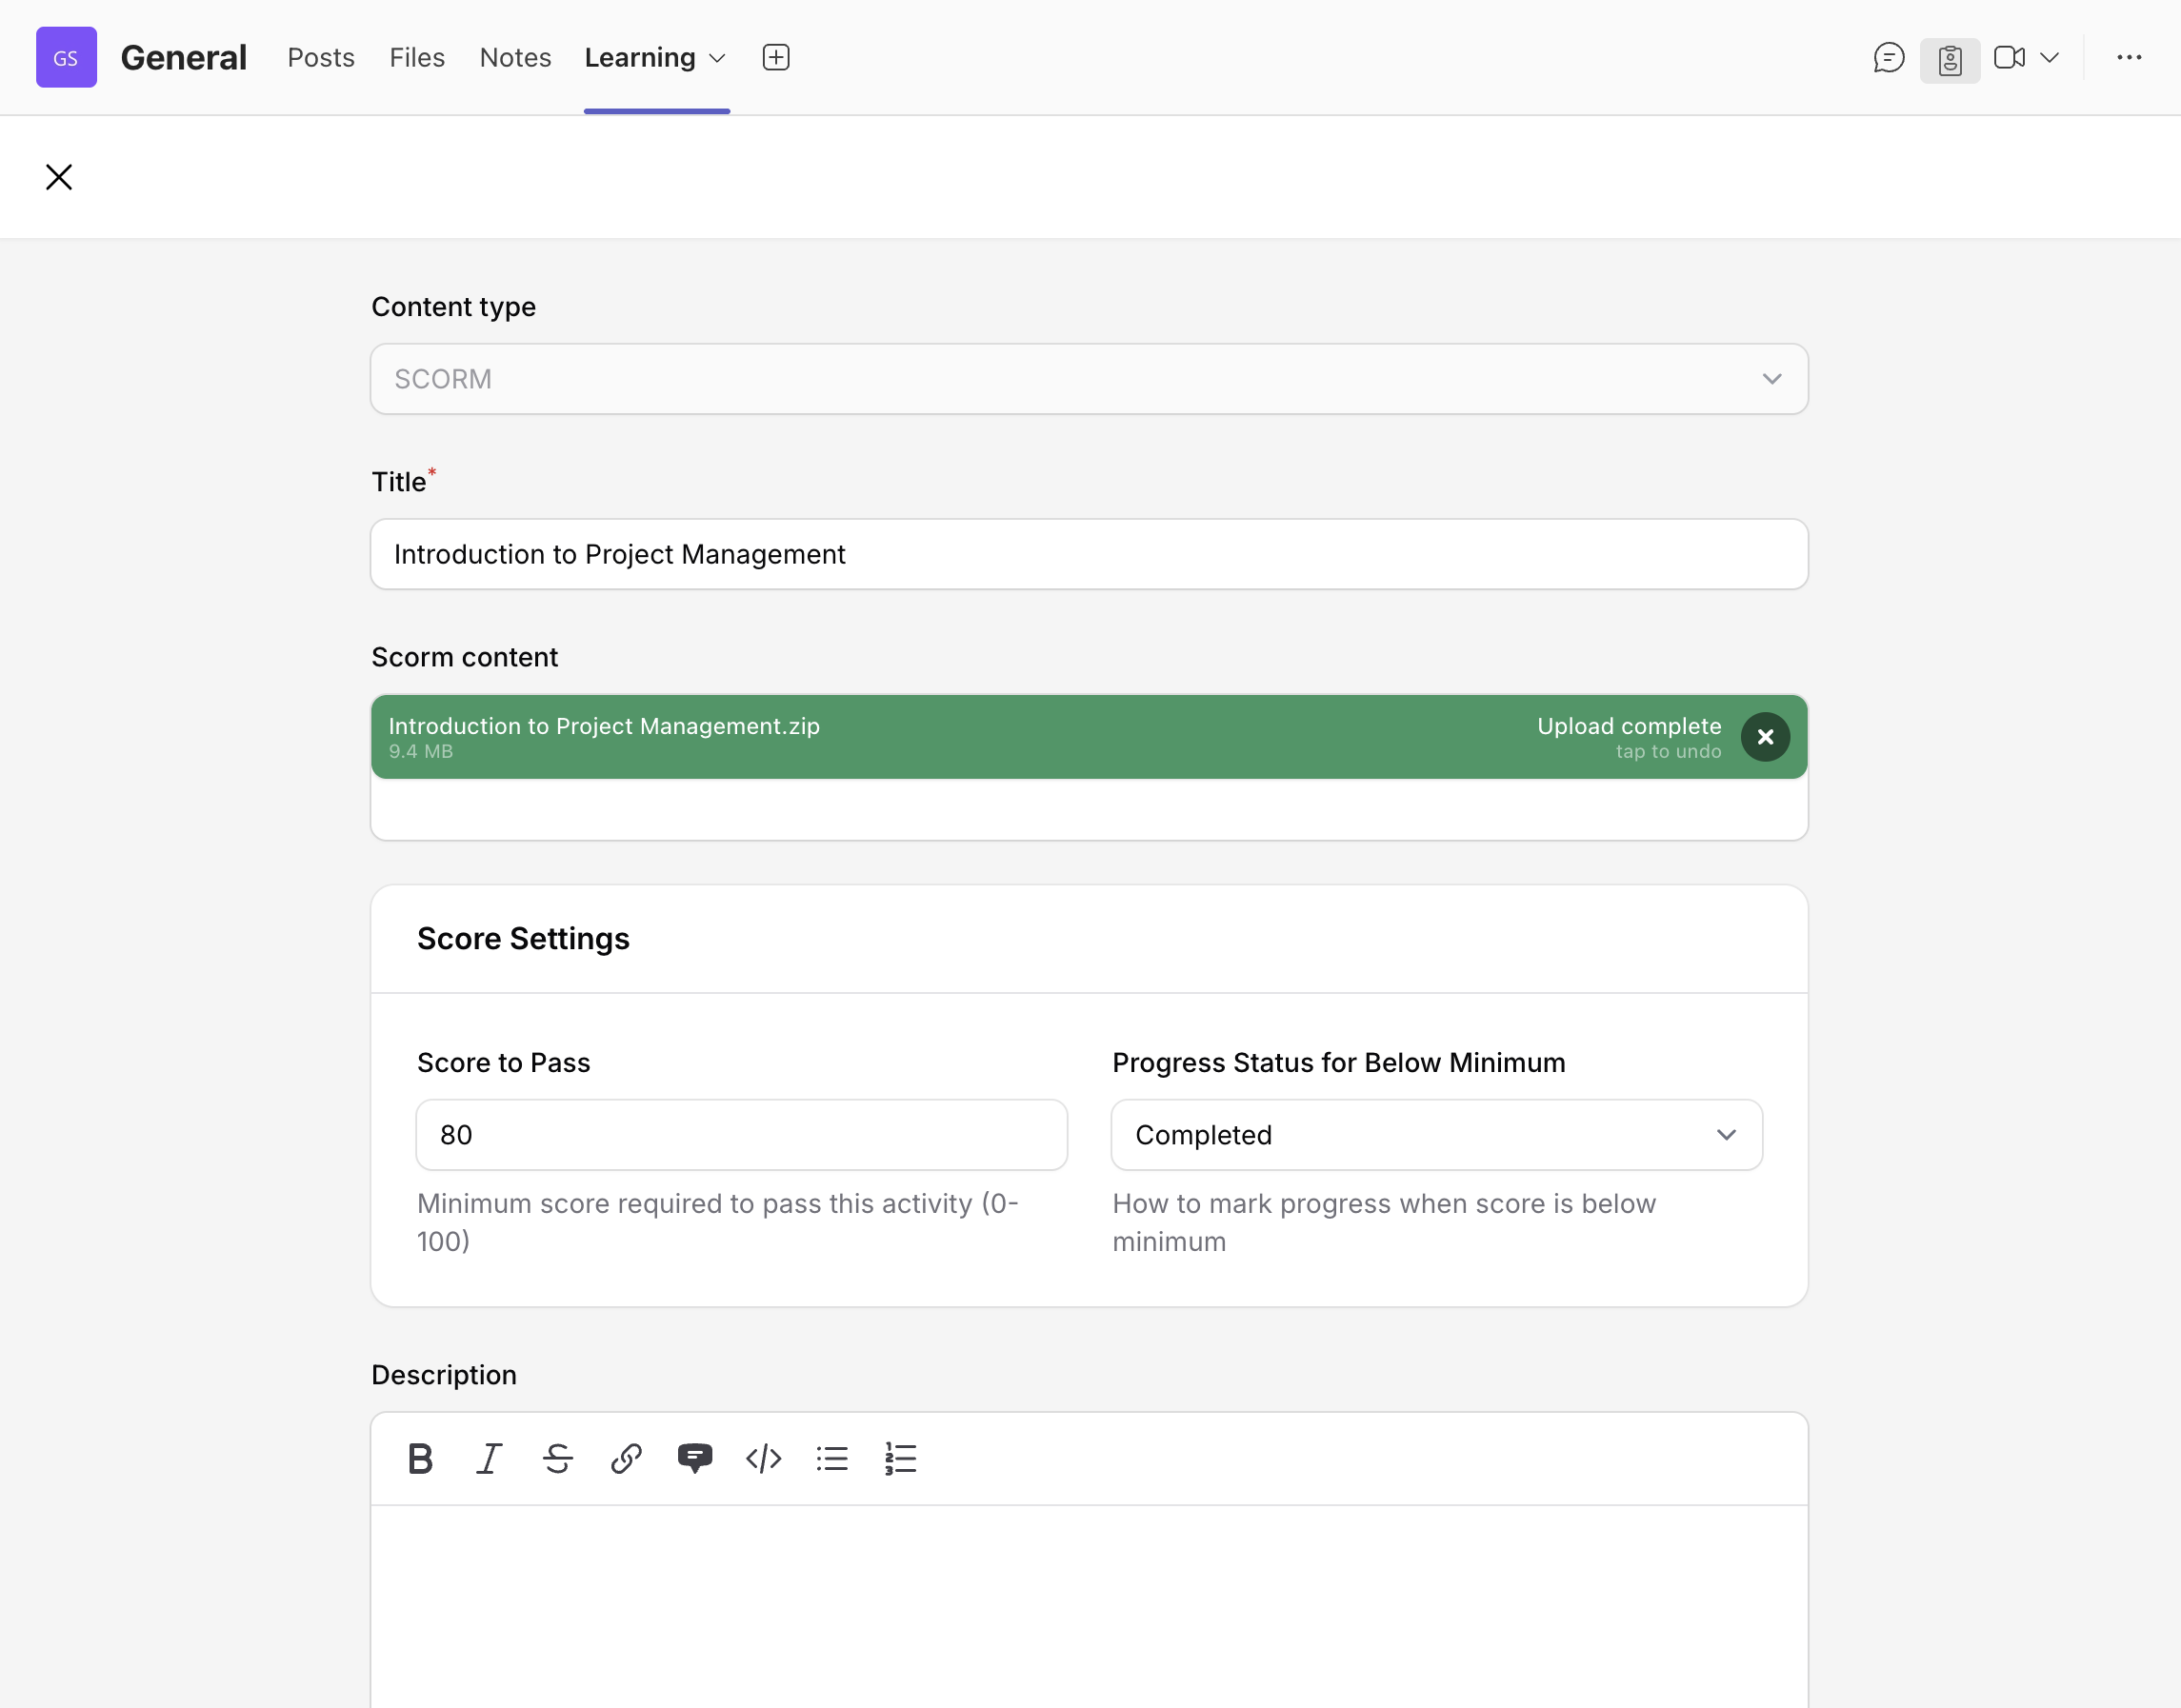The width and height of the screenshot is (2181, 1708).
Task: Open the conversation chat icon
Action: pos(1888,58)
